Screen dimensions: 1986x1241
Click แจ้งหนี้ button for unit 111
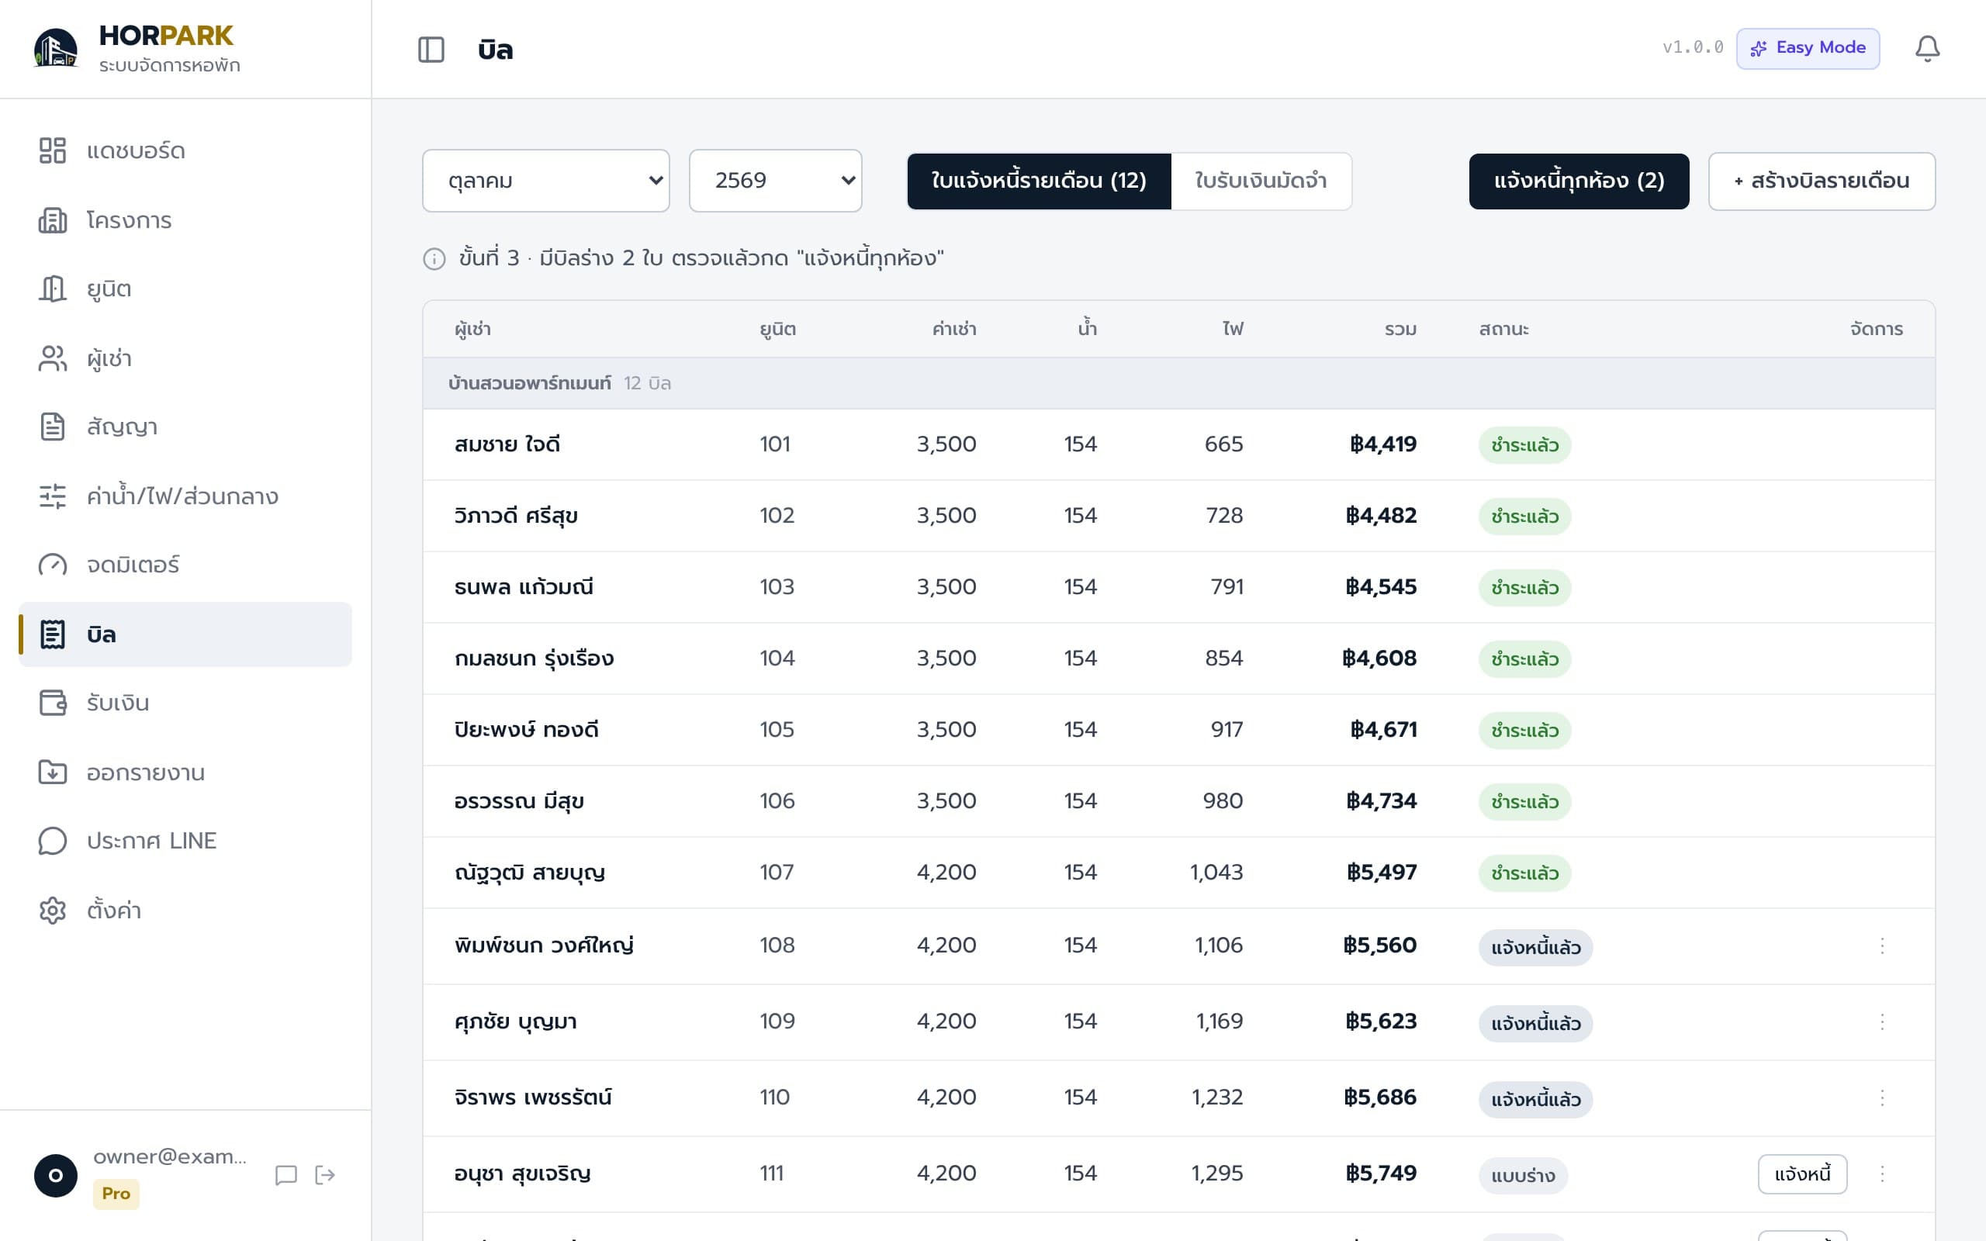click(x=1802, y=1174)
